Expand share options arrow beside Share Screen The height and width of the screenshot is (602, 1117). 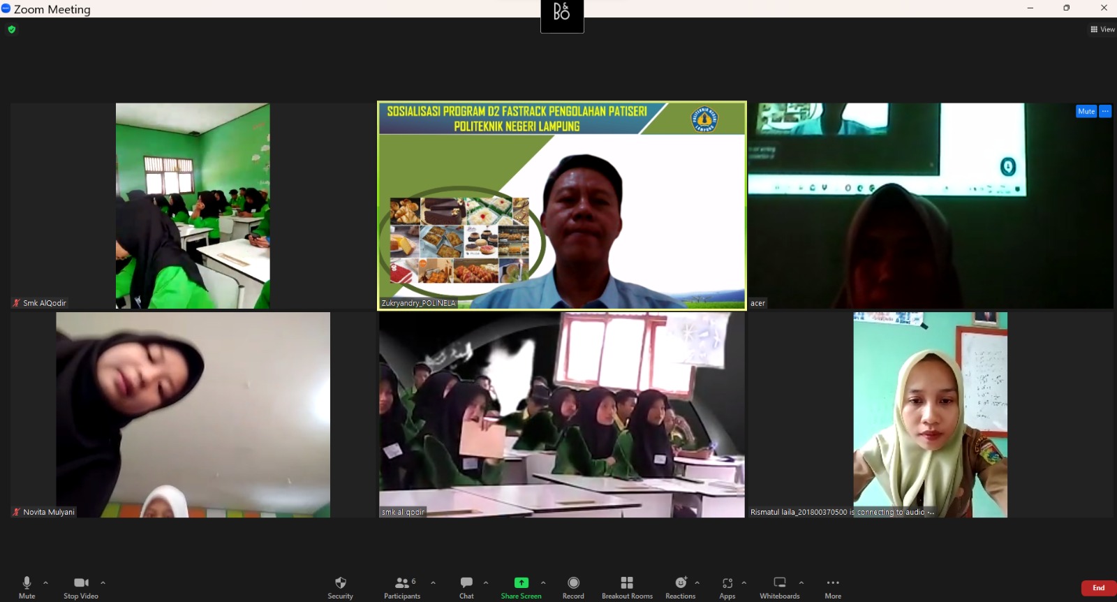(x=543, y=582)
